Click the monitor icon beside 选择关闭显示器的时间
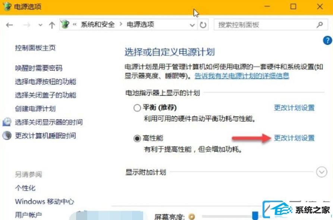This screenshot has width=333, height=220. 7,122
